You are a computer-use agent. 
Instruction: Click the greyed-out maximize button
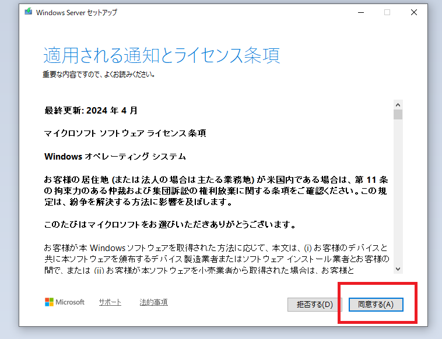click(387, 12)
